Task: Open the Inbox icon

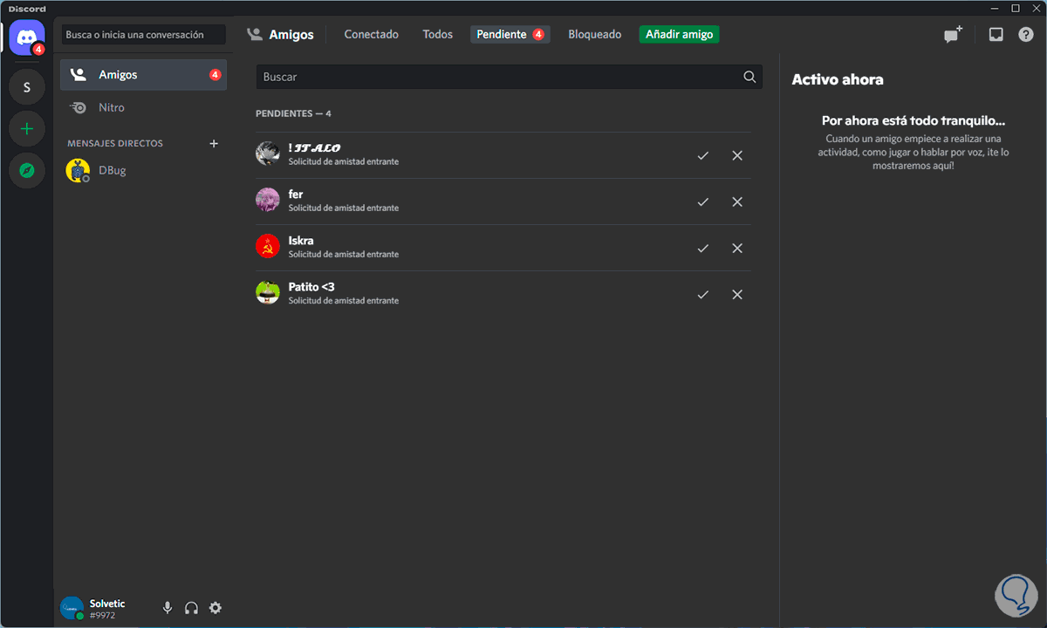Action: (996, 35)
